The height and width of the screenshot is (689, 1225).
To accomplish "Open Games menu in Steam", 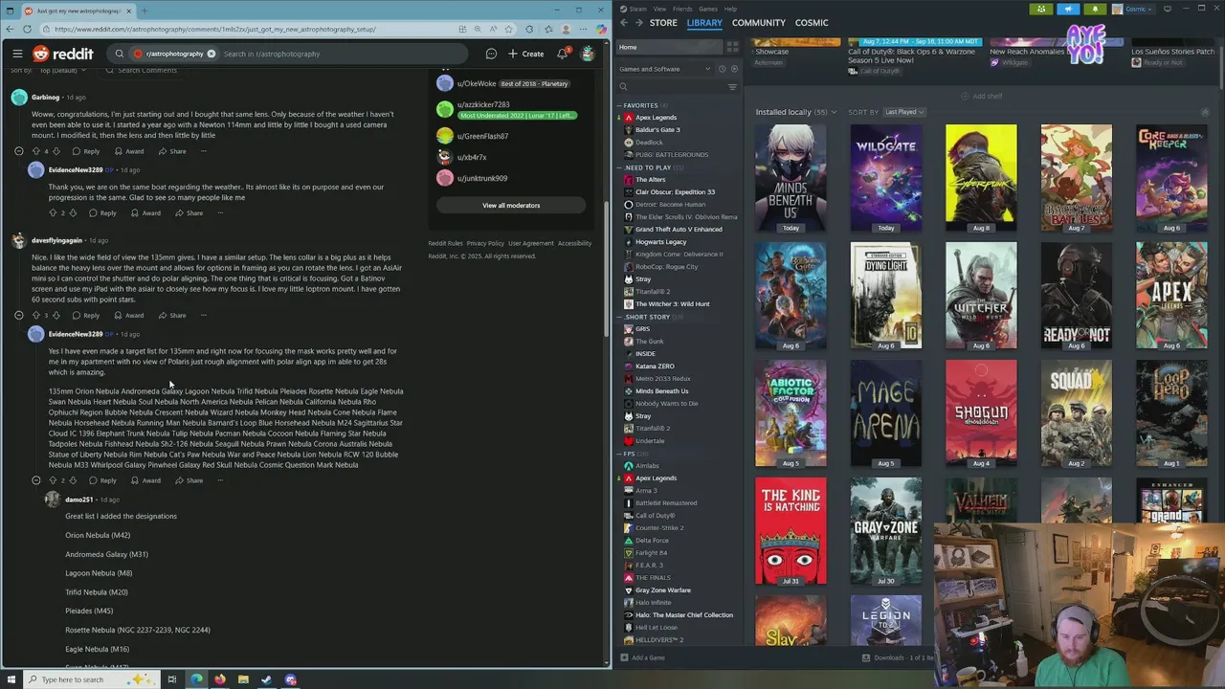I will point(708,9).
